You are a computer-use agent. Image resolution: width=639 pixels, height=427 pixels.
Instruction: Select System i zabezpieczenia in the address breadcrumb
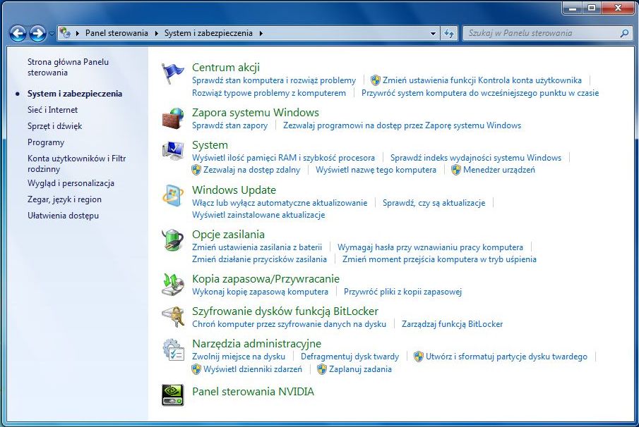(208, 33)
